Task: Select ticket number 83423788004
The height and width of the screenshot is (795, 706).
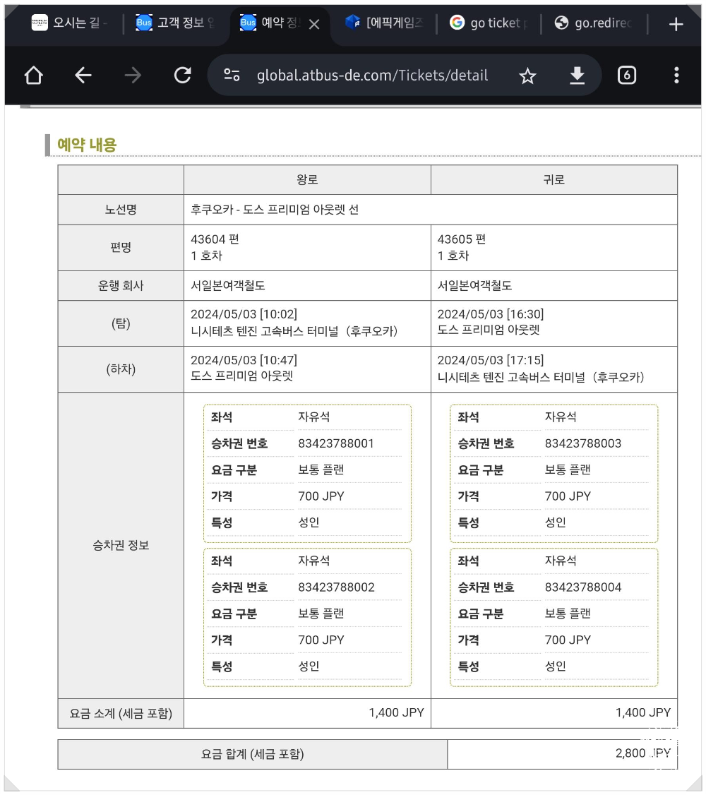Action: coord(583,587)
